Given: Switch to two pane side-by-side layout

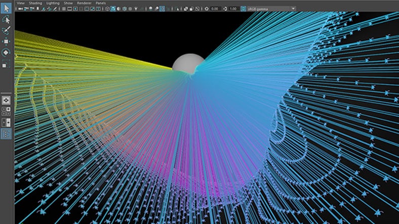Looking at the screenshot, I should [6, 122].
